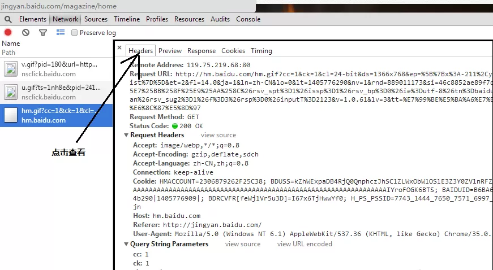Click the Name column header
This screenshot has width=493, height=270.
(x=11, y=43)
